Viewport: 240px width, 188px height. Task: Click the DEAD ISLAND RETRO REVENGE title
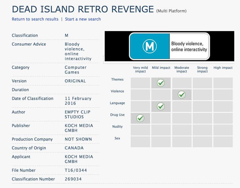pos(83,9)
